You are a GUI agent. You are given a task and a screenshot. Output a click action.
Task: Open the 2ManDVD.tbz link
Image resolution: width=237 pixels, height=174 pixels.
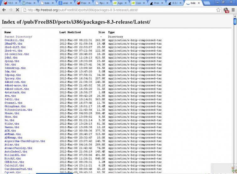pos(13,44)
